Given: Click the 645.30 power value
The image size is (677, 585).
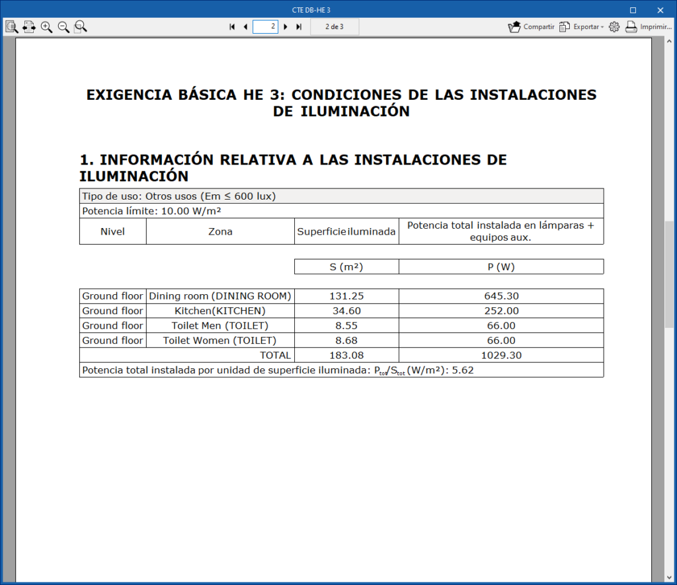Looking at the screenshot, I should point(501,296).
